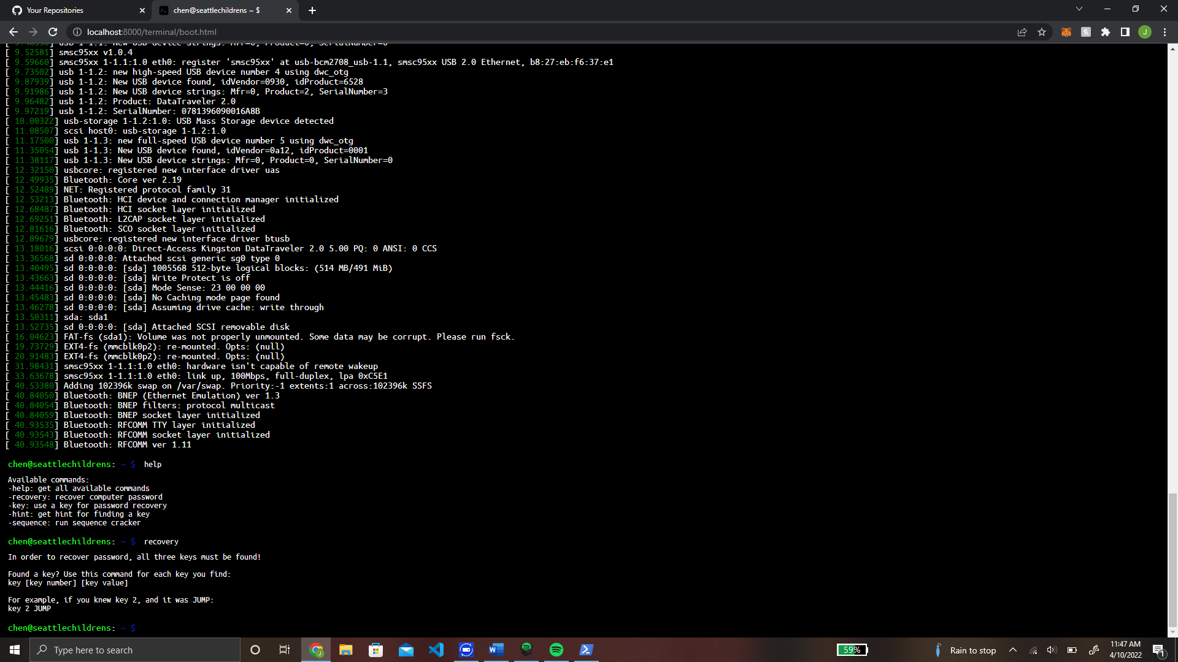The width and height of the screenshot is (1178, 662).
Task: Open a new browser tab
Action: coord(312,10)
